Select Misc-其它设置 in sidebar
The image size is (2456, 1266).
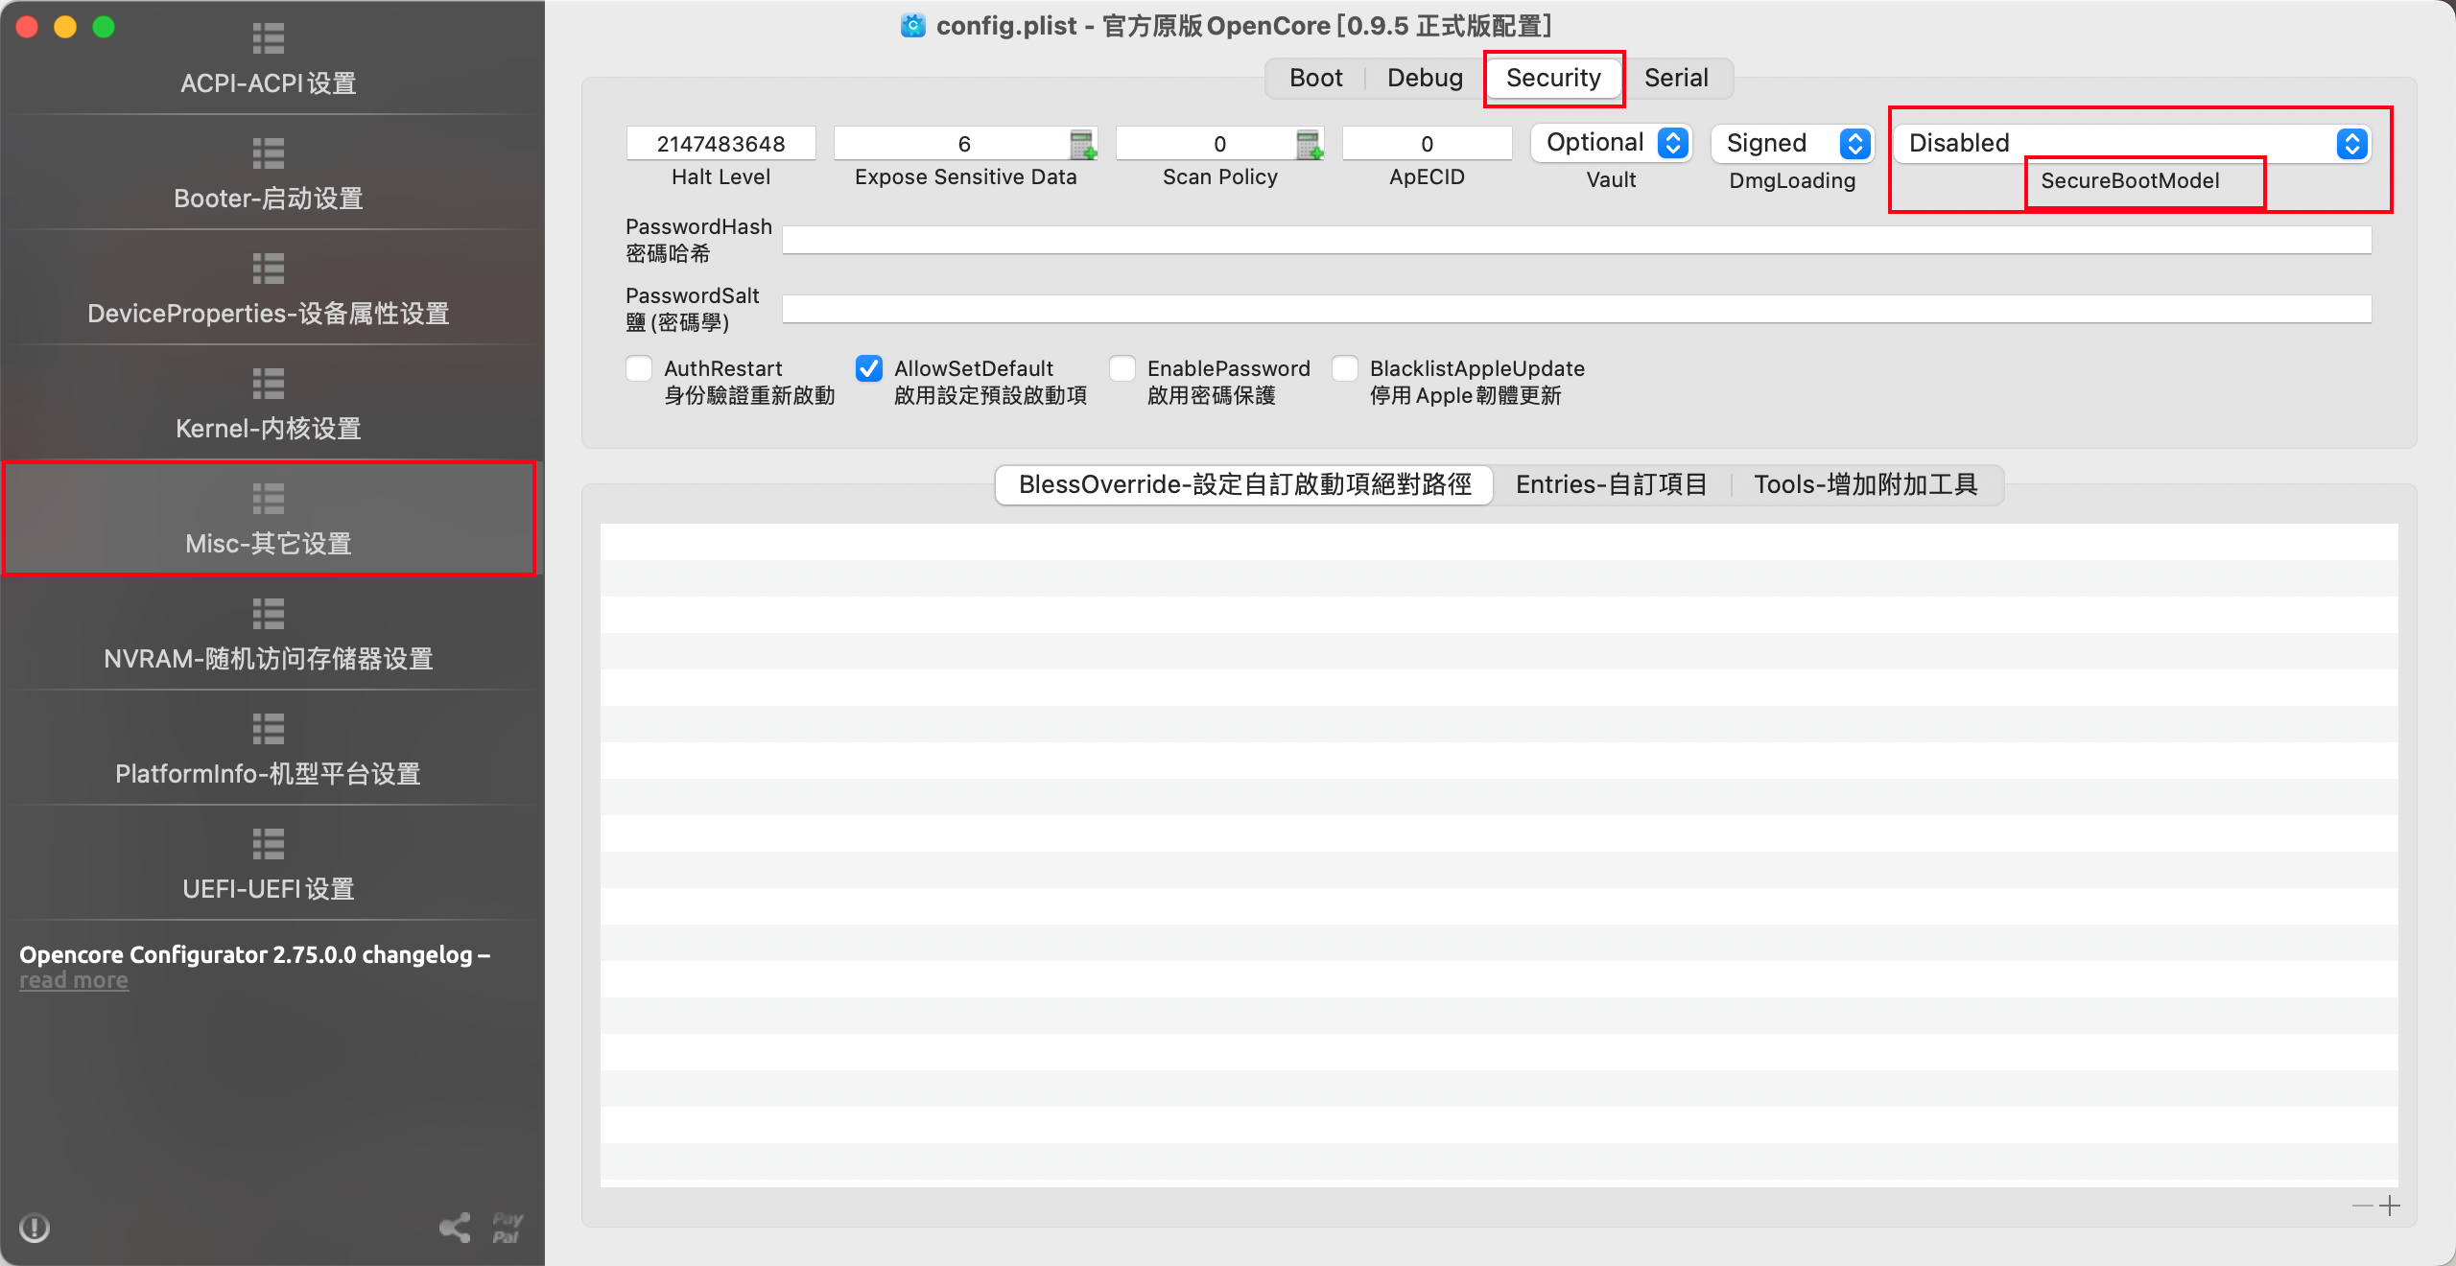click(269, 544)
